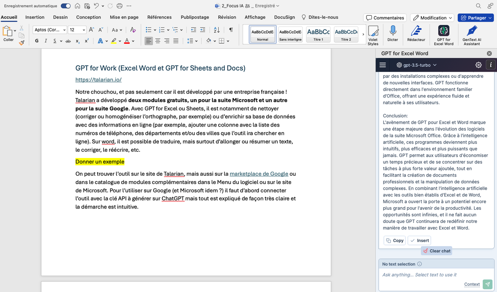The image size is (497, 292).
Task: Open the Mise en page tab
Action: (x=124, y=17)
